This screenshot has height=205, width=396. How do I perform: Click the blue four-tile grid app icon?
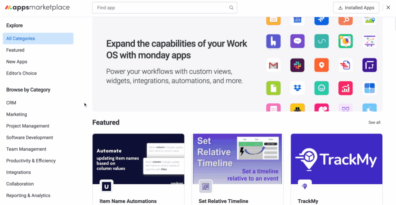[370, 88]
